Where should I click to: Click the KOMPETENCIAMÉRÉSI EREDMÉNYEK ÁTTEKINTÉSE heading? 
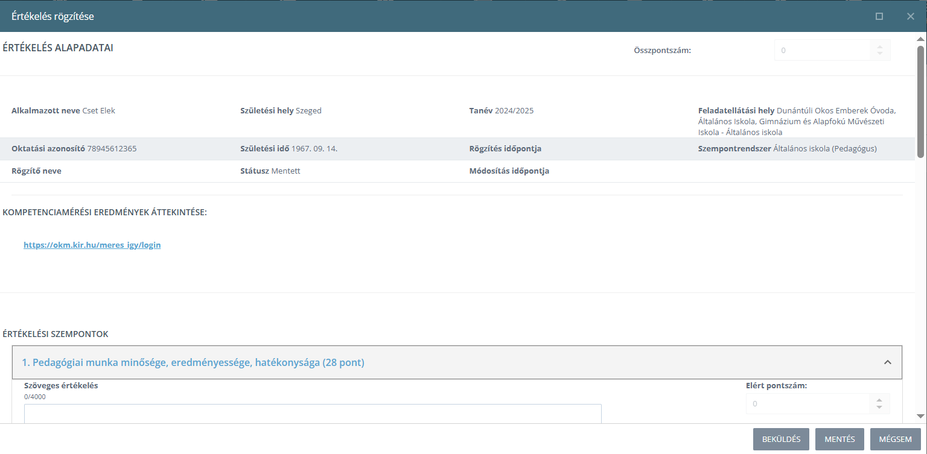tap(105, 212)
